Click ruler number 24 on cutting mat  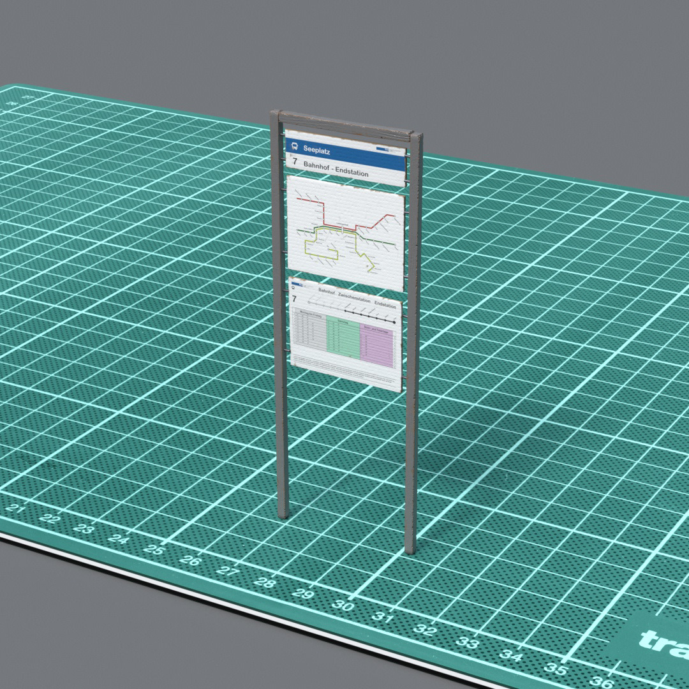(118, 538)
